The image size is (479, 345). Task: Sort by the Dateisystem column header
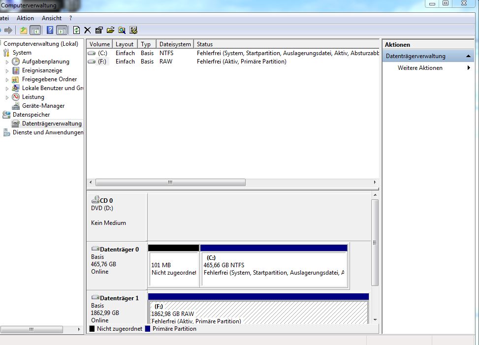point(175,44)
